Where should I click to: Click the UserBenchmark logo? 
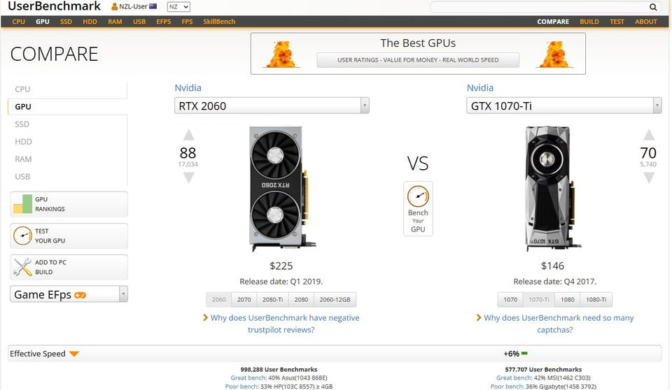pos(55,6)
